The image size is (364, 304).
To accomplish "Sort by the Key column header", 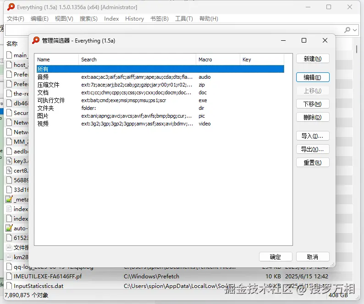I will [x=262, y=60].
